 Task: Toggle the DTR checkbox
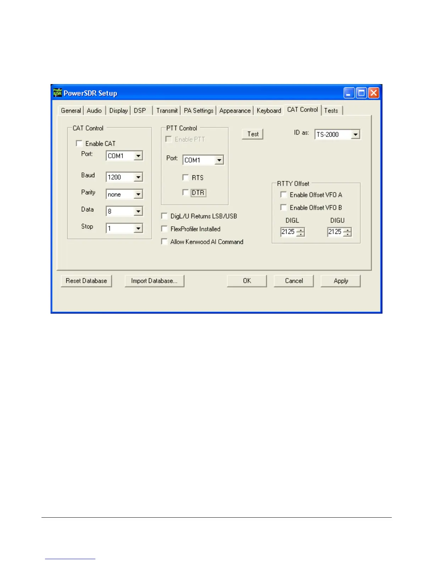pyautogui.click(x=185, y=193)
